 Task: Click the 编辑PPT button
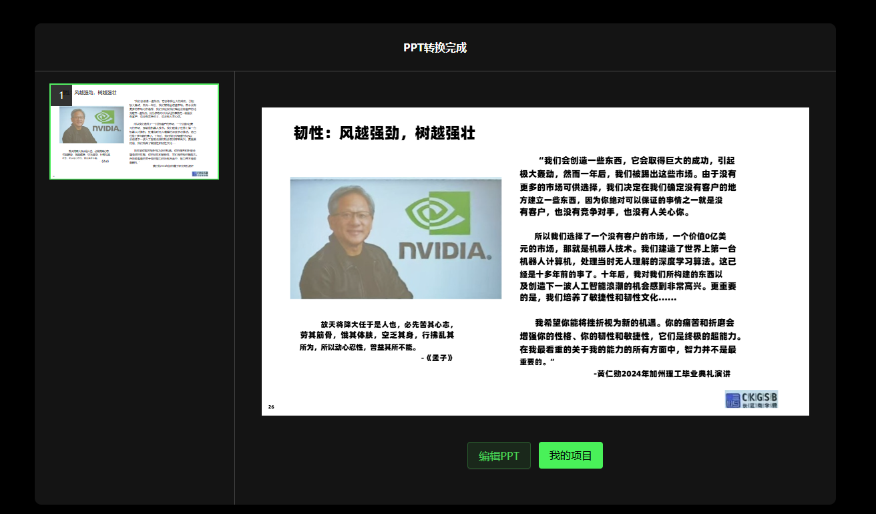click(x=499, y=456)
